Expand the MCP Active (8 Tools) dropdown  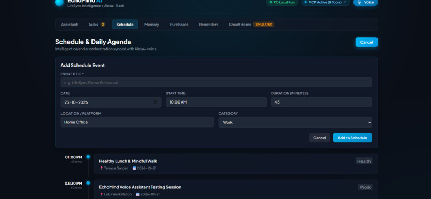(326, 2)
